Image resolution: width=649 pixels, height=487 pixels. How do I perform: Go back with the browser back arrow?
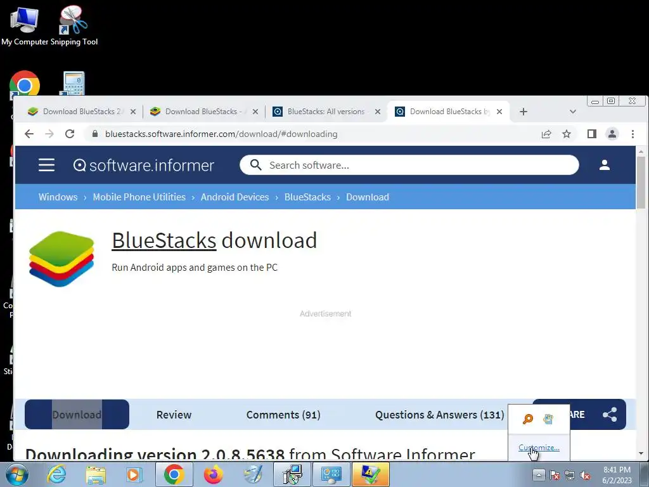coord(29,134)
